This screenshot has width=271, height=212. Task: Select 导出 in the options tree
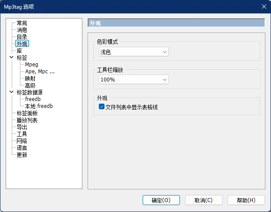pyautogui.click(x=22, y=127)
